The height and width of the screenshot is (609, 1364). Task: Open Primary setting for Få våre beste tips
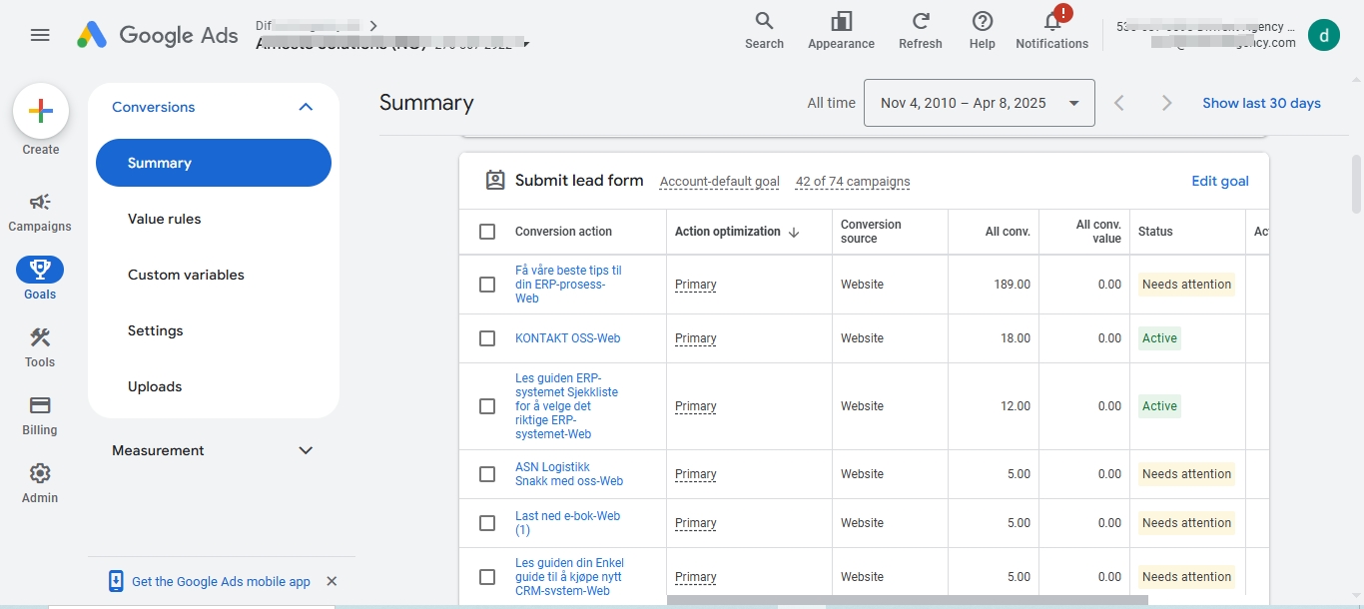click(696, 285)
